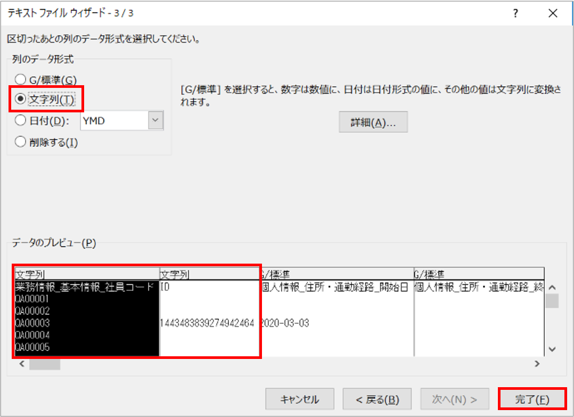Click the preview scroll right arrow

[537, 364]
